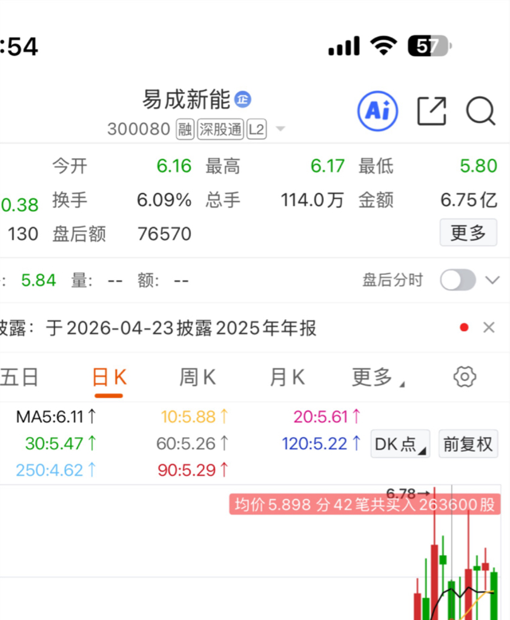Open the 更多 chart period dropdown
The image size is (510, 620).
coord(378,377)
